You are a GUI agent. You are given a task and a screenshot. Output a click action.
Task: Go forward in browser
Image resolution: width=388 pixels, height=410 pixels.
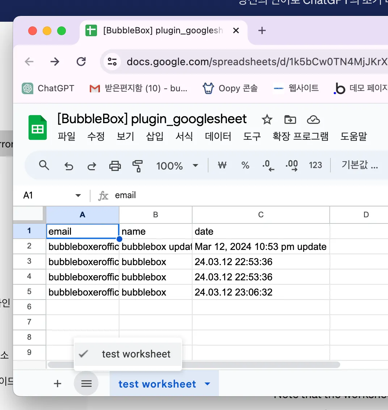[x=55, y=62]
